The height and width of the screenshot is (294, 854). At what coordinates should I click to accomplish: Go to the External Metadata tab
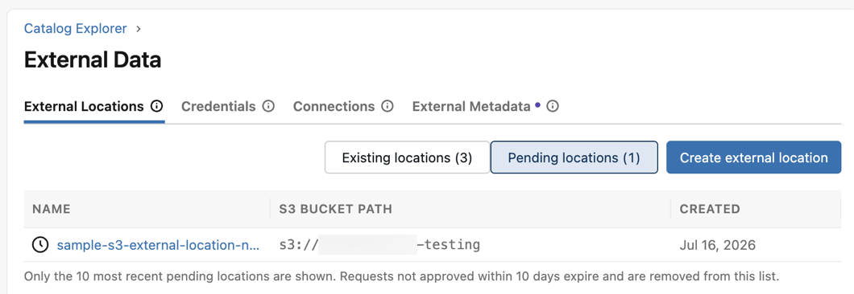pyautogui.click(x=471, y=107)
